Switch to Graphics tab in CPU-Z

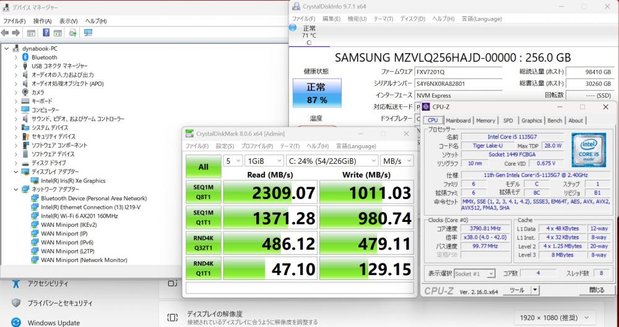[531, 121]
